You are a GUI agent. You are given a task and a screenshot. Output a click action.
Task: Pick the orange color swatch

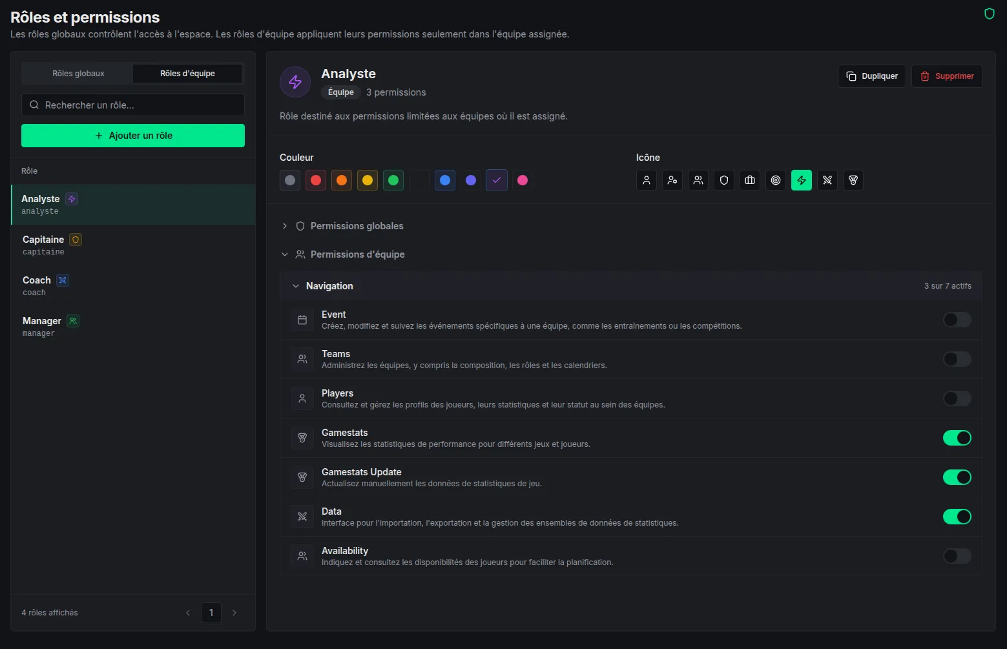tap(342, 180)
